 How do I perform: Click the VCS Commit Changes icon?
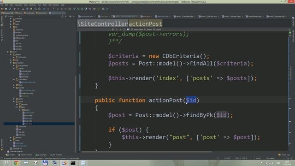coord(78,9)
